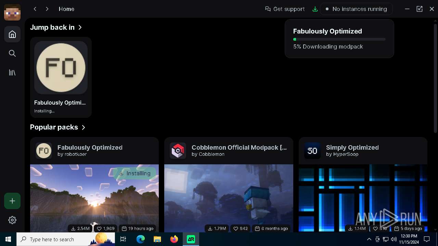Navigate forward with right arrow

(x=47, y=9)
